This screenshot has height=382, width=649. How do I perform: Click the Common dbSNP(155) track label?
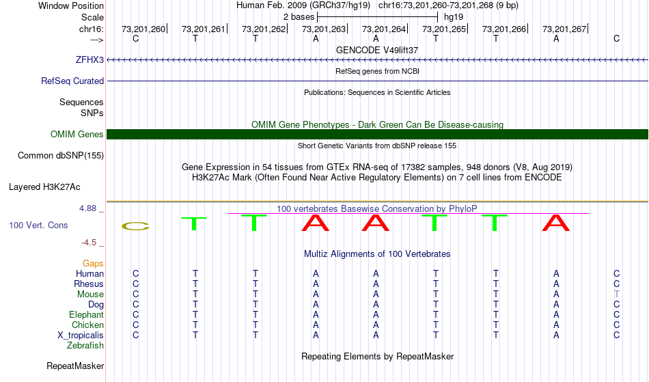pyautogui.click(x=60, y=156)
